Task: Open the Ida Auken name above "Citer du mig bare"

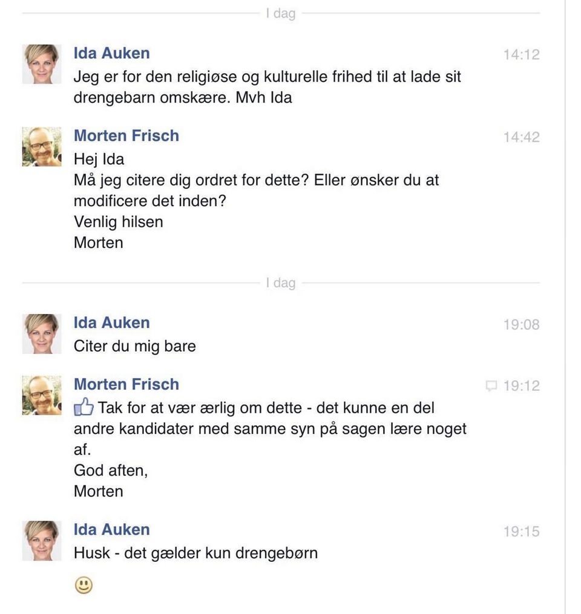Action: tap(111, 323)
